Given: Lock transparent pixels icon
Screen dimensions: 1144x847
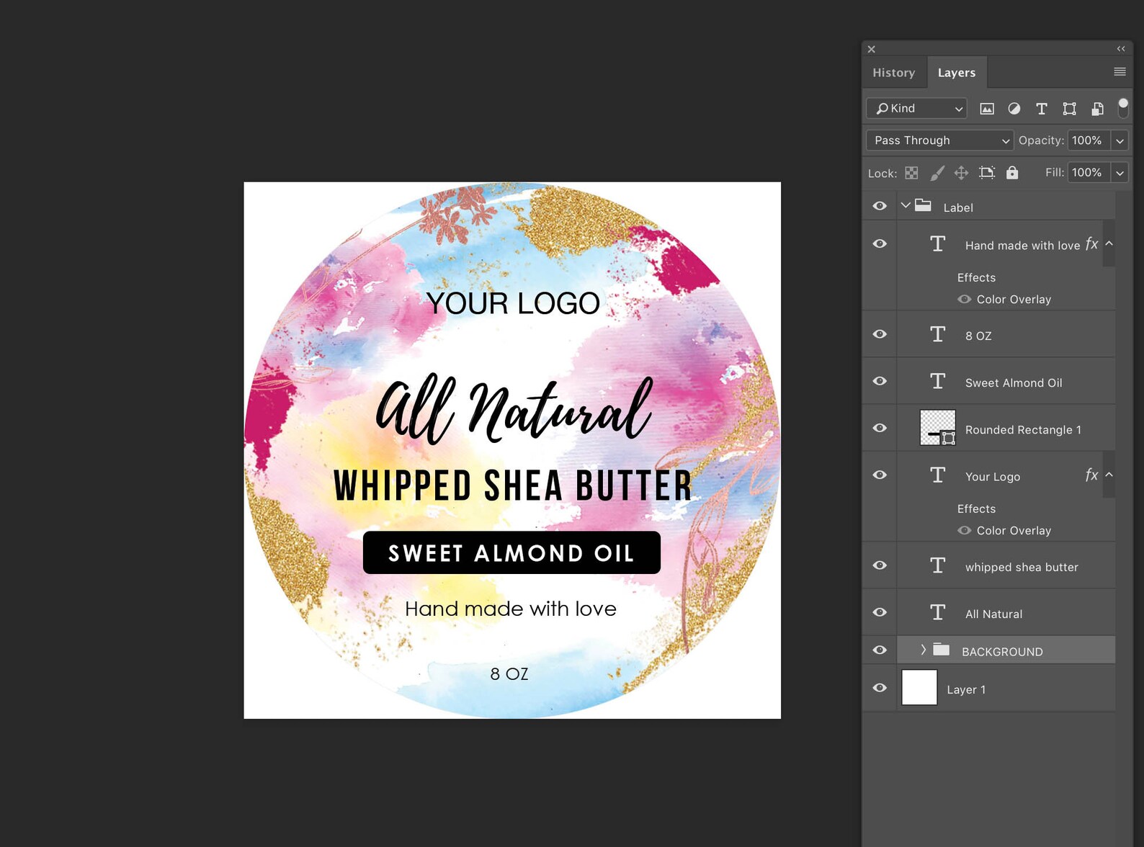Looking at the screenshot, I should click(x=911, y=173).
